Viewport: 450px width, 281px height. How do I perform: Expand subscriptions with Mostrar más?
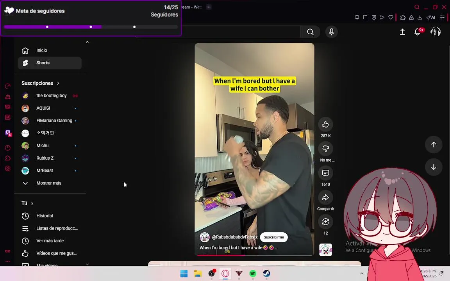[x=50, y=183]
